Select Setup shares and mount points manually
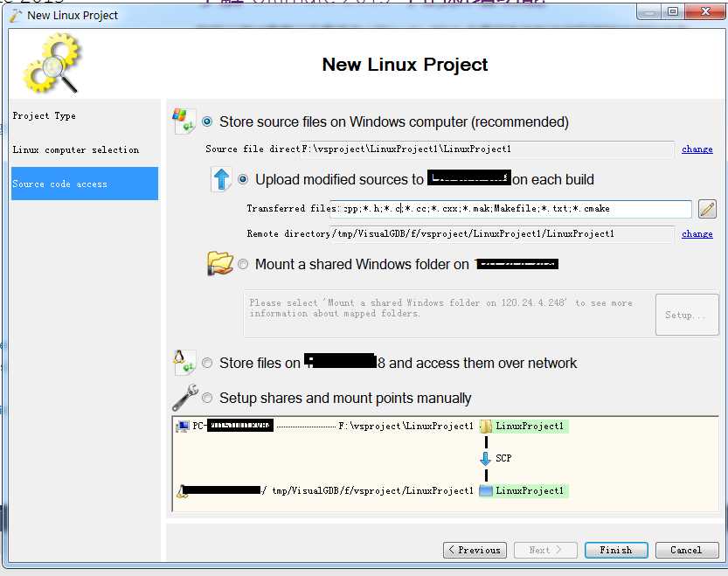The width and height of the screenshot is (728, 576). [207, 398]
